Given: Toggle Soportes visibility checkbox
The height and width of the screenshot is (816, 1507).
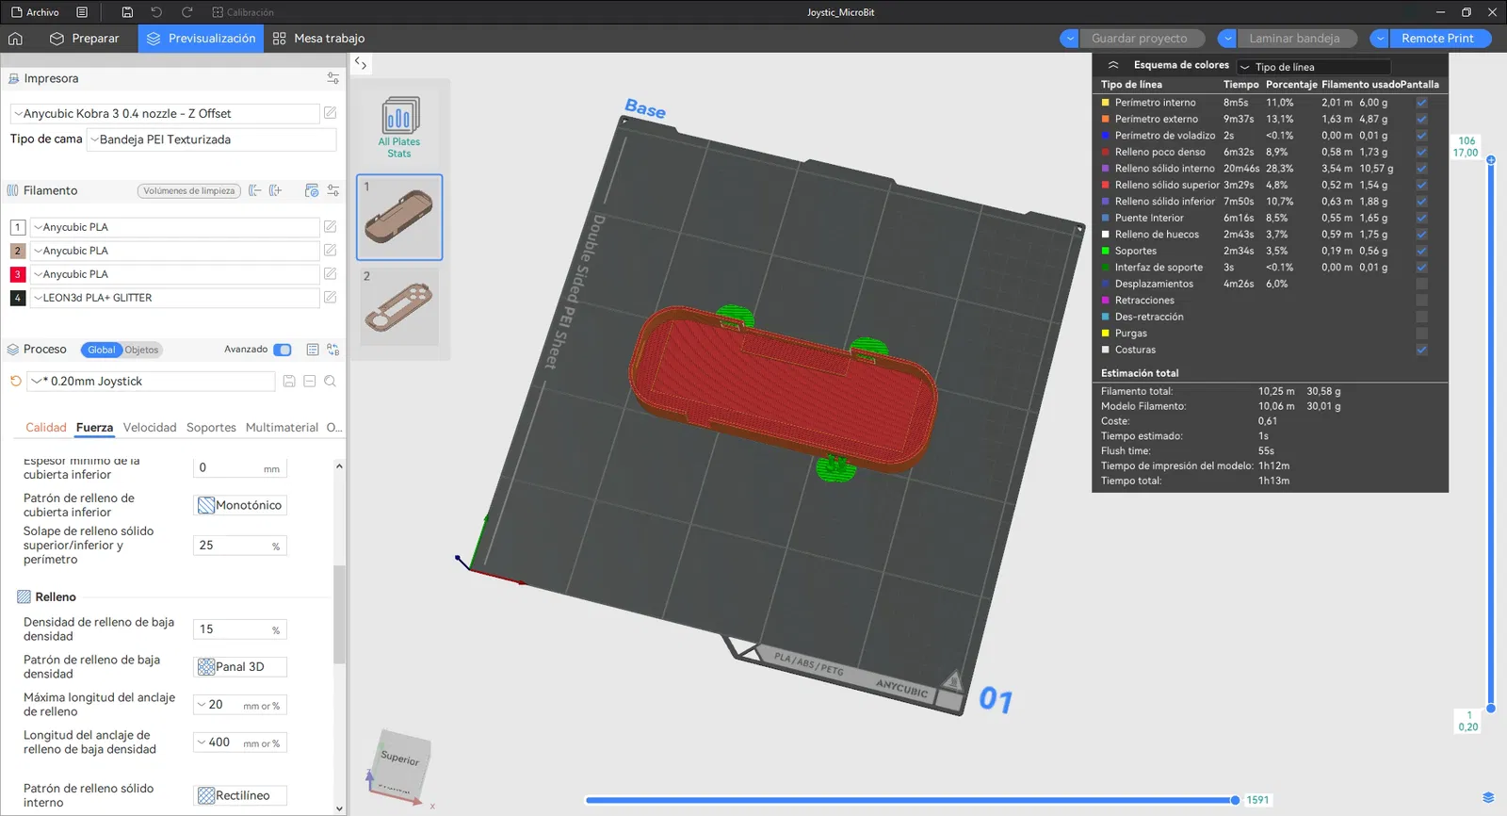Looking at the screenshot, I should coord(1421,251).
